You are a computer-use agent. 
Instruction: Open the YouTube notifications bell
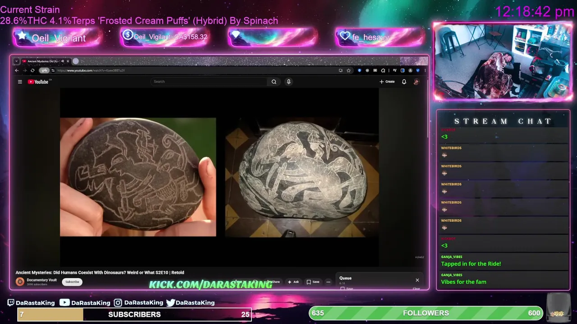pyautogui.click(x=404, y=81)
